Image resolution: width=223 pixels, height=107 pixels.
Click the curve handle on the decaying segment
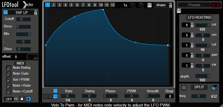136,42
